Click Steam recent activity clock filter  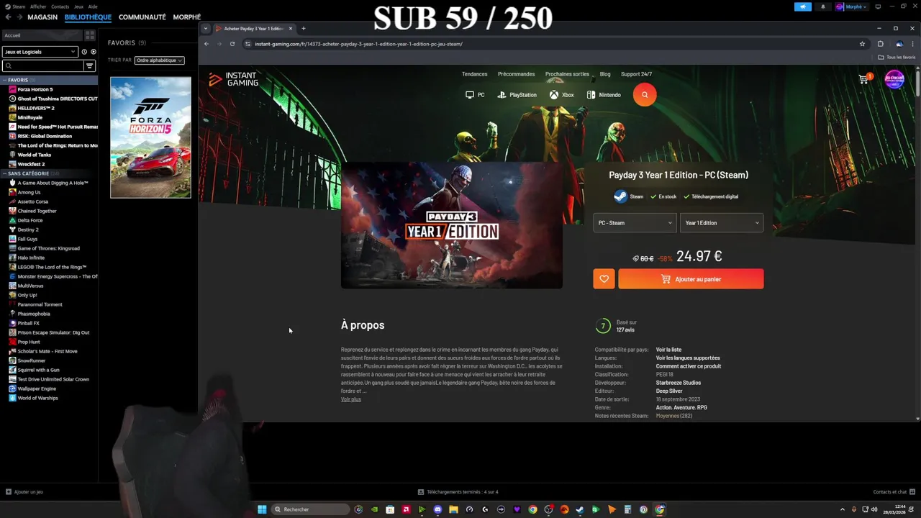click(x=84, y=52)
